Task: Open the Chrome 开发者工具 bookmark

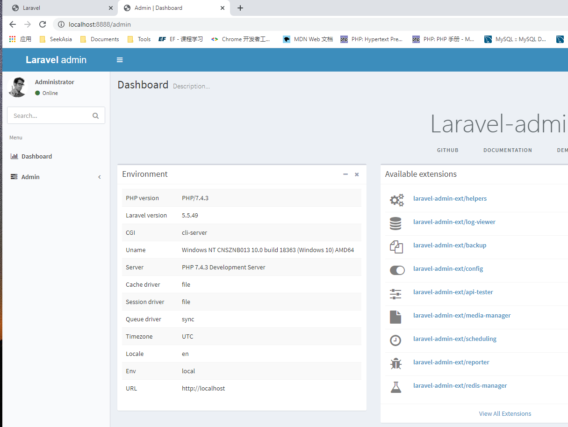Action: point(241,39)
